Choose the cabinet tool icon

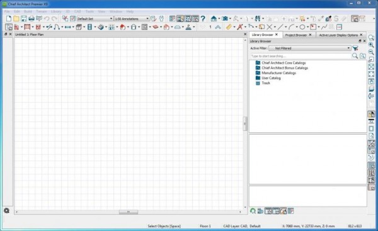click(x=79, y=27)
